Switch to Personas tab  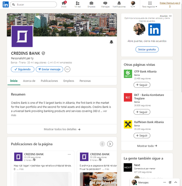coord(85,81)
